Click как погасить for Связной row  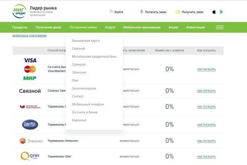206,91
